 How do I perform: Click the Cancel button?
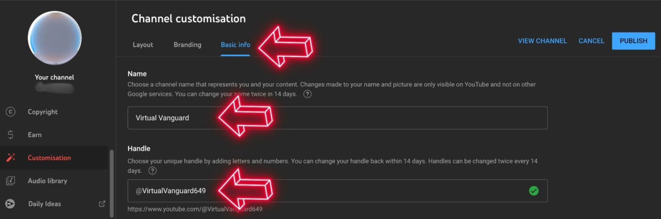[591, 41]
